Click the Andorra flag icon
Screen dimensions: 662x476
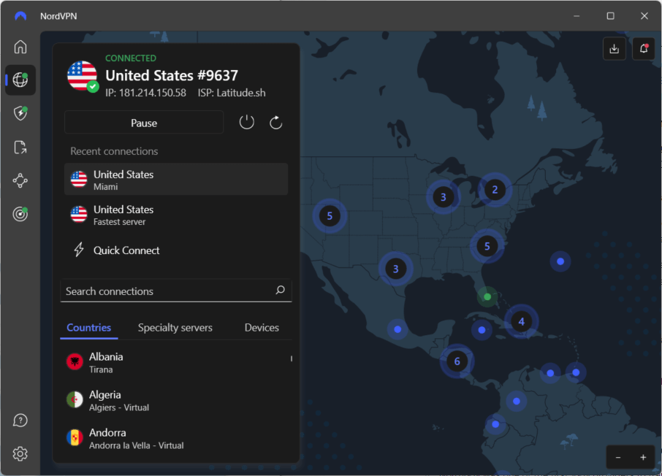75,437
